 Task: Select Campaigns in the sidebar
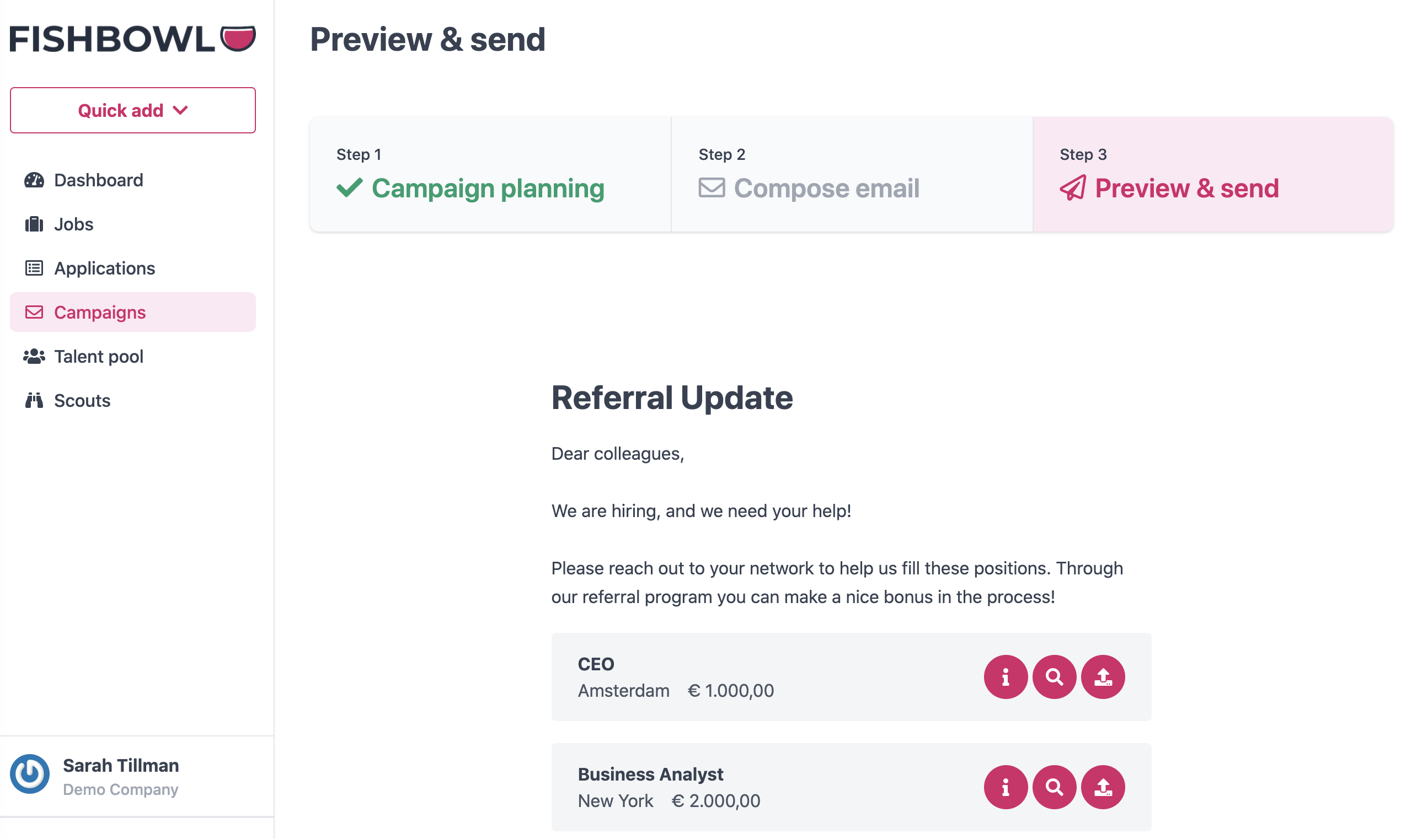tap(99, 313)
